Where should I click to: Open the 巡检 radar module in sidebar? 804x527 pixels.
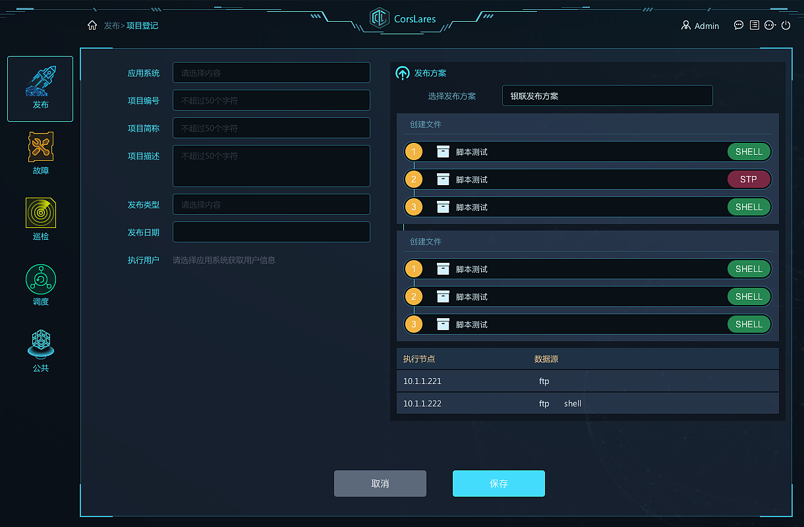click(x=41, y=219)
